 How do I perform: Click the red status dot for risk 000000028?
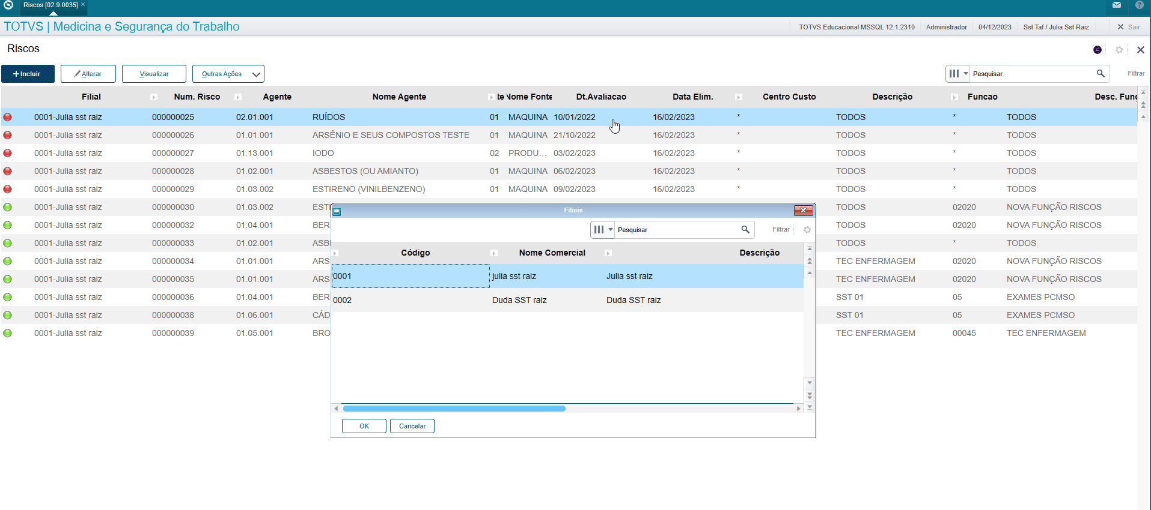click(x=8, y=171)
